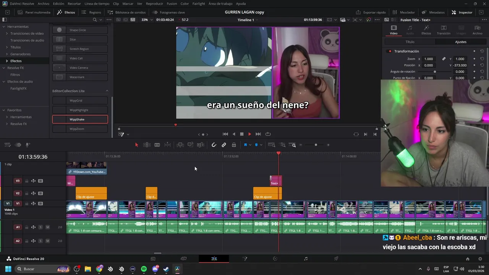Play the timeline with the play button
The image size is (489, 275).
249,134
